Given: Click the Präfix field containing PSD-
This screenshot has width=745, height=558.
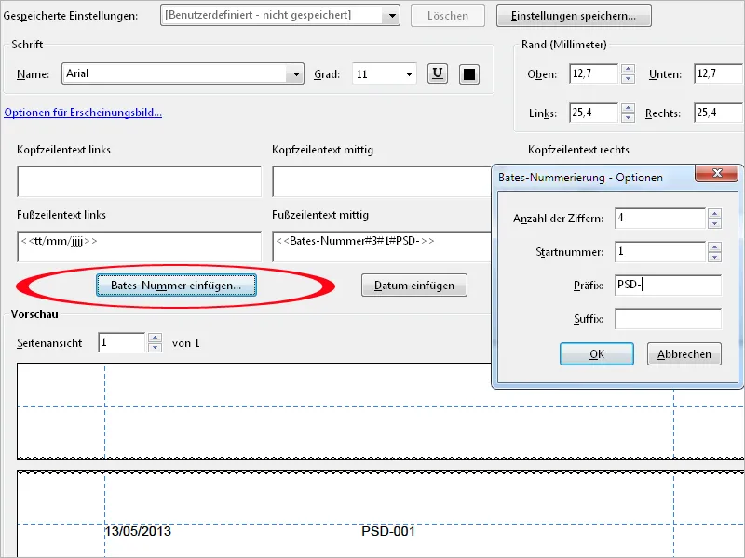Looking at the screenshot, I should (668, 286).
